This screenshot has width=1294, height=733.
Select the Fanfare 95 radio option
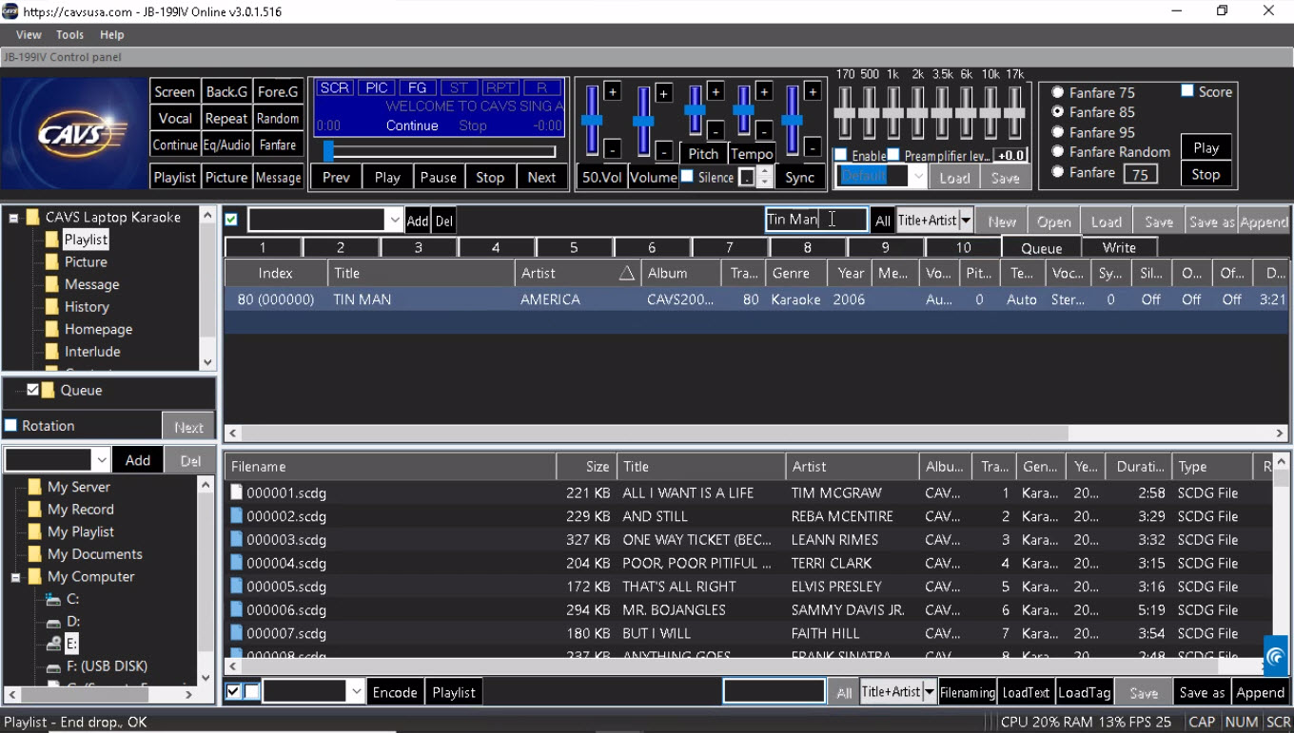[x=1057, y=132]
